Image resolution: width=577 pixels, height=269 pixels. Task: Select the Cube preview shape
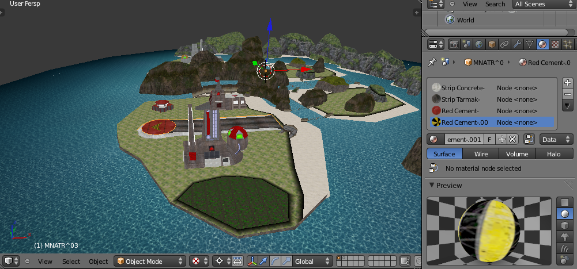coord(565,225)
